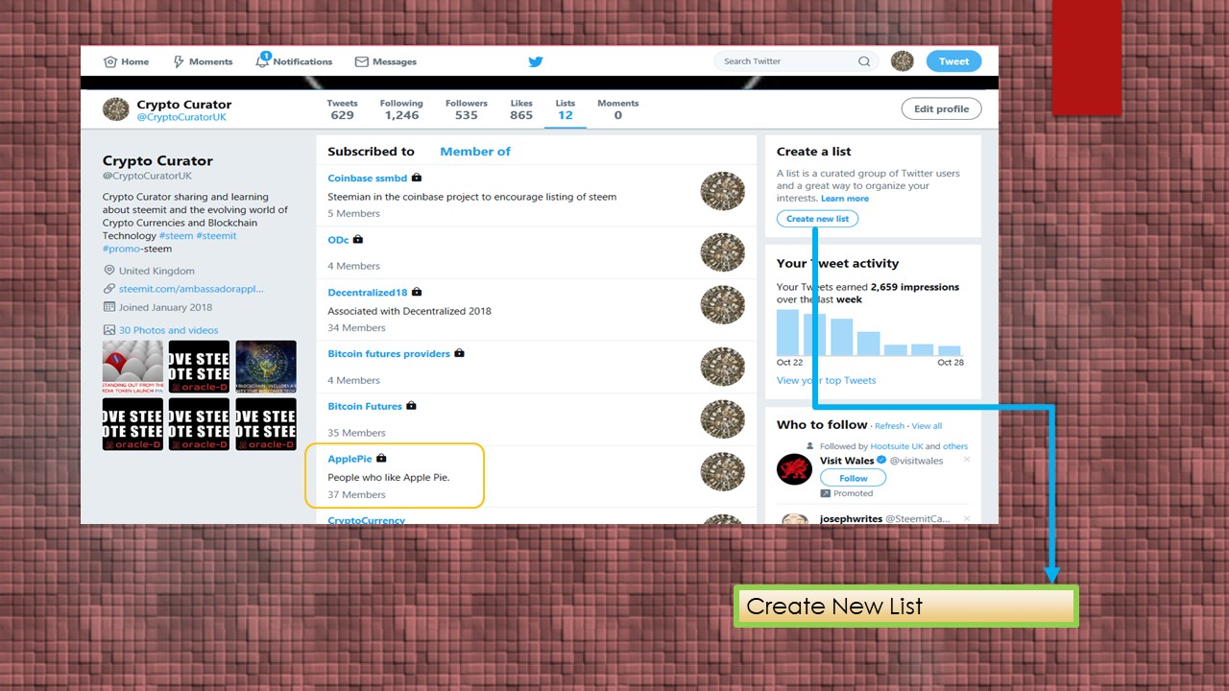Click the lock icon beside Decentralized18

point(417,292)
